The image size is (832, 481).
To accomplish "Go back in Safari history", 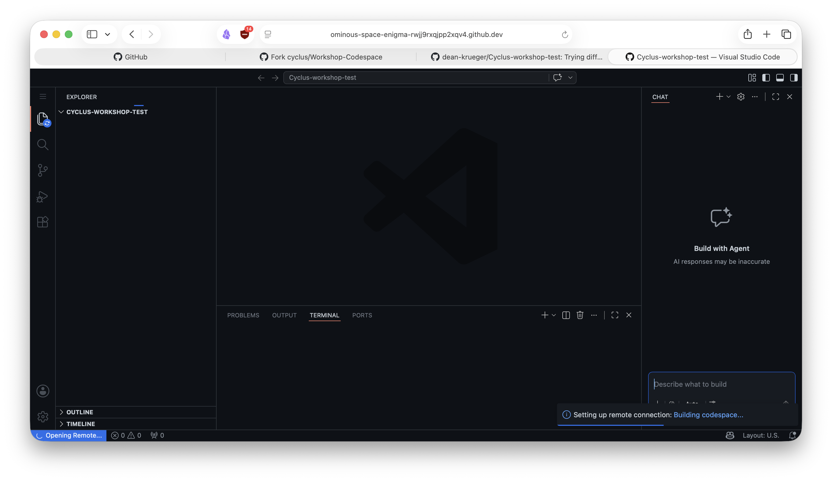I will point(132,34).
